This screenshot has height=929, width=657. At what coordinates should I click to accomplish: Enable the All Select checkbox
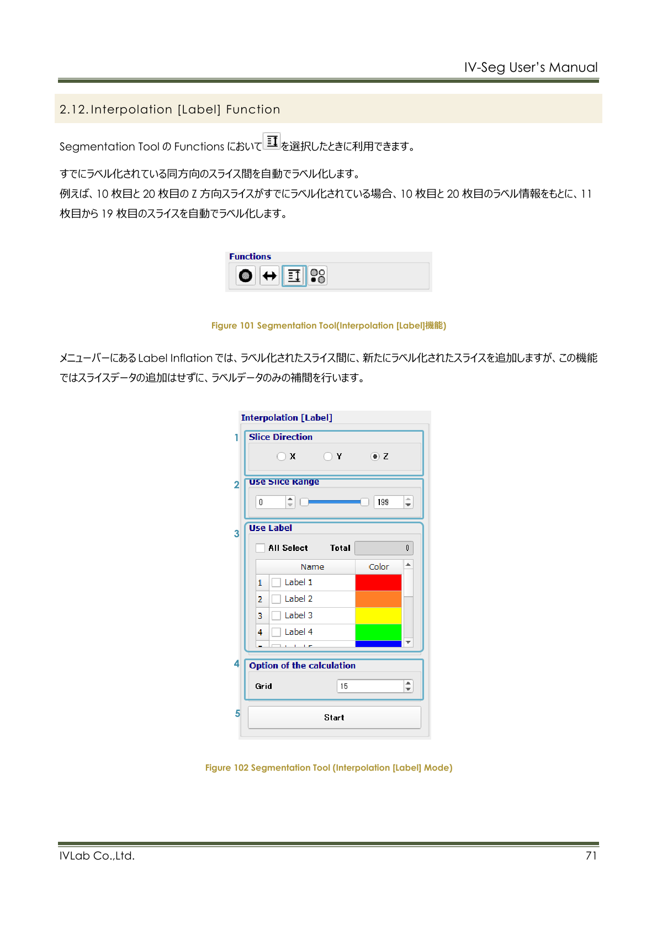click(x=261, y=548)
